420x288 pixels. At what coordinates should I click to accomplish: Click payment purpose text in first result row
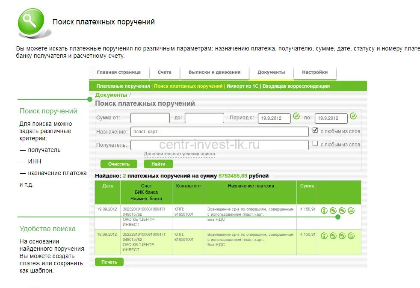[x=251, y=214]
